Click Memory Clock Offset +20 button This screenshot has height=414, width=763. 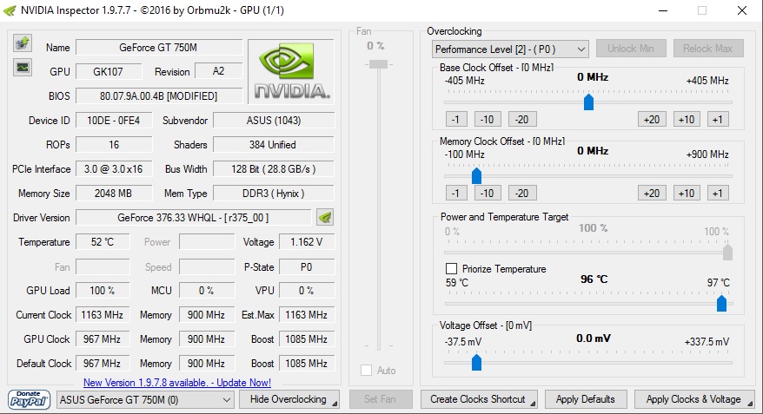(x=652, y=194)
